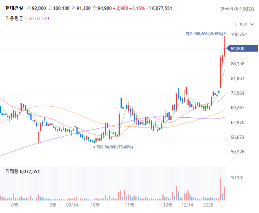Click the 12/14 date axis label
Image resolution: width=259 pixels, height=213 pixels.
tap(187, 205)
